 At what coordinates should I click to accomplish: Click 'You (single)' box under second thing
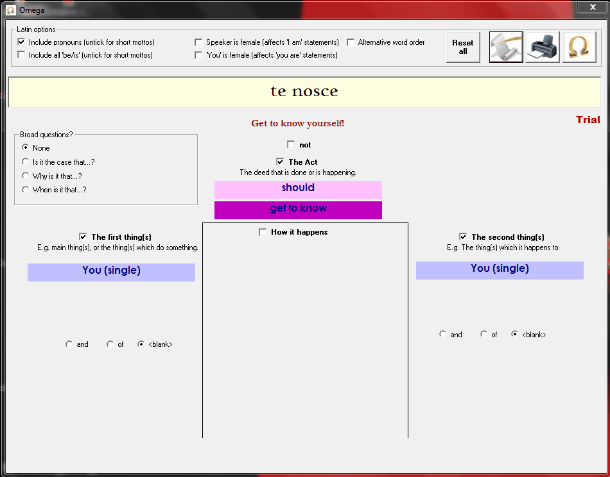(x=500, y=271)
